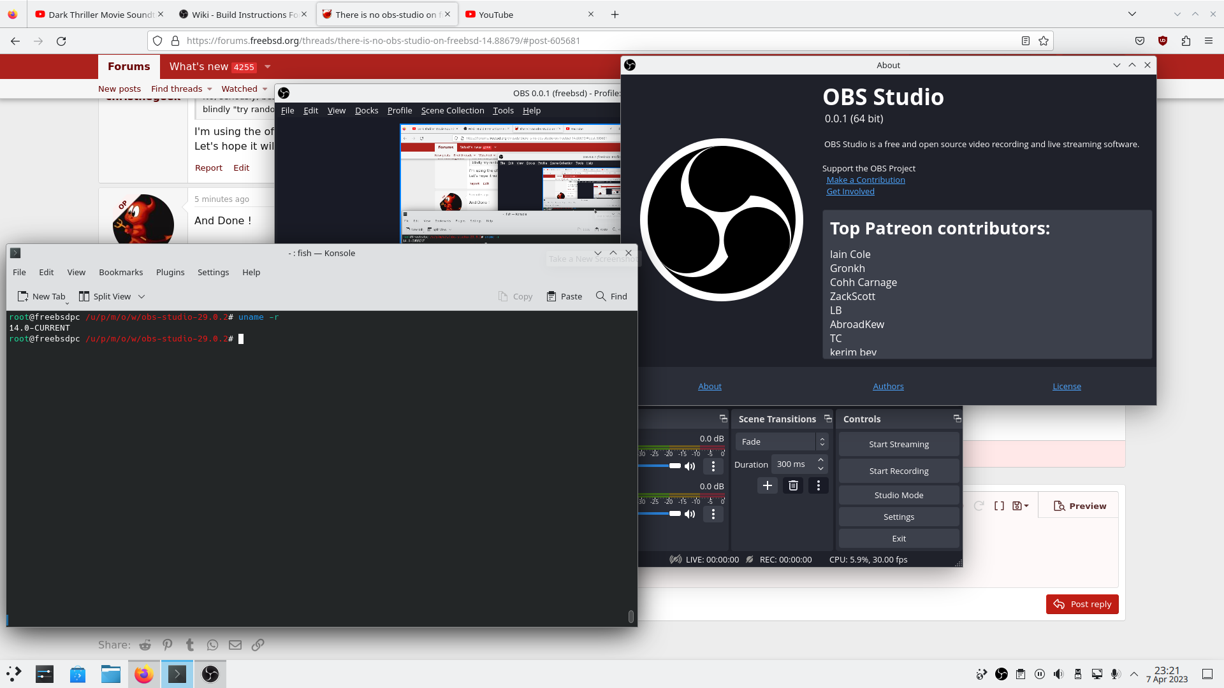Open the Scene Collection menu in OBS
The height and width of the screenshot is (688, 1224).
[452, 110]
